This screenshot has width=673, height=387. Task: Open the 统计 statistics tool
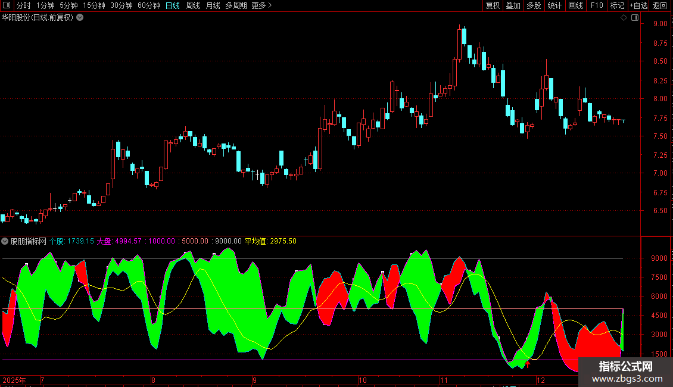554,5
